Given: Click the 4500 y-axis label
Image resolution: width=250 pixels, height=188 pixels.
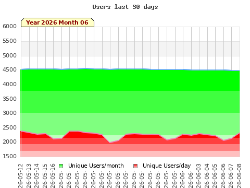Looking at the screenshot, I should pyautogui.click(x=9, y=69).
